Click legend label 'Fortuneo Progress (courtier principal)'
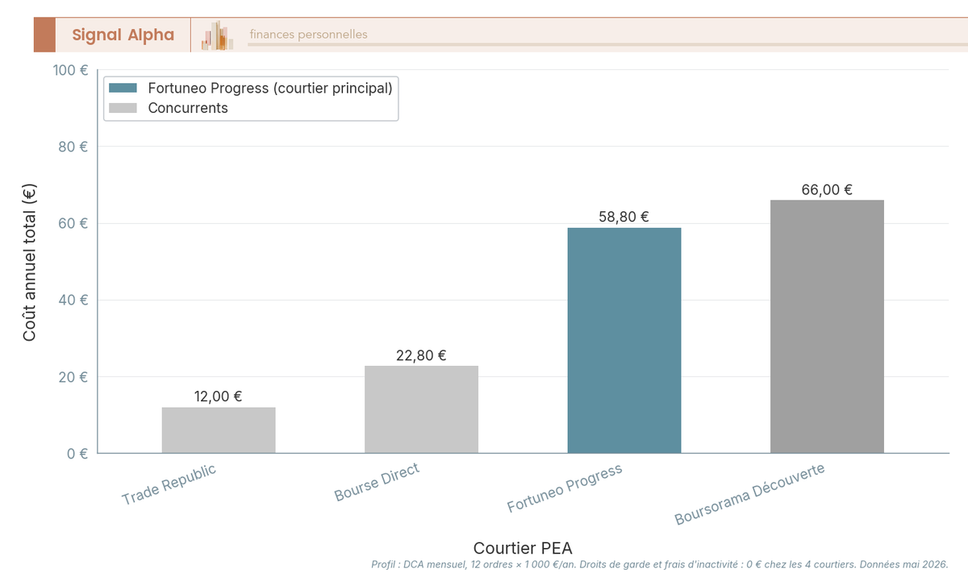This screenshot has width=968, height=581. coord(270,88)
